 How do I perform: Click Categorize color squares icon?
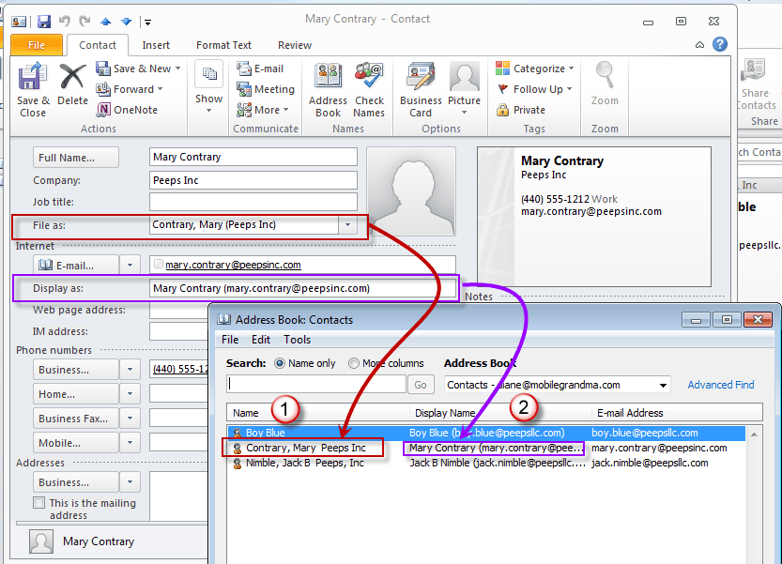click(x=503, y=69)
